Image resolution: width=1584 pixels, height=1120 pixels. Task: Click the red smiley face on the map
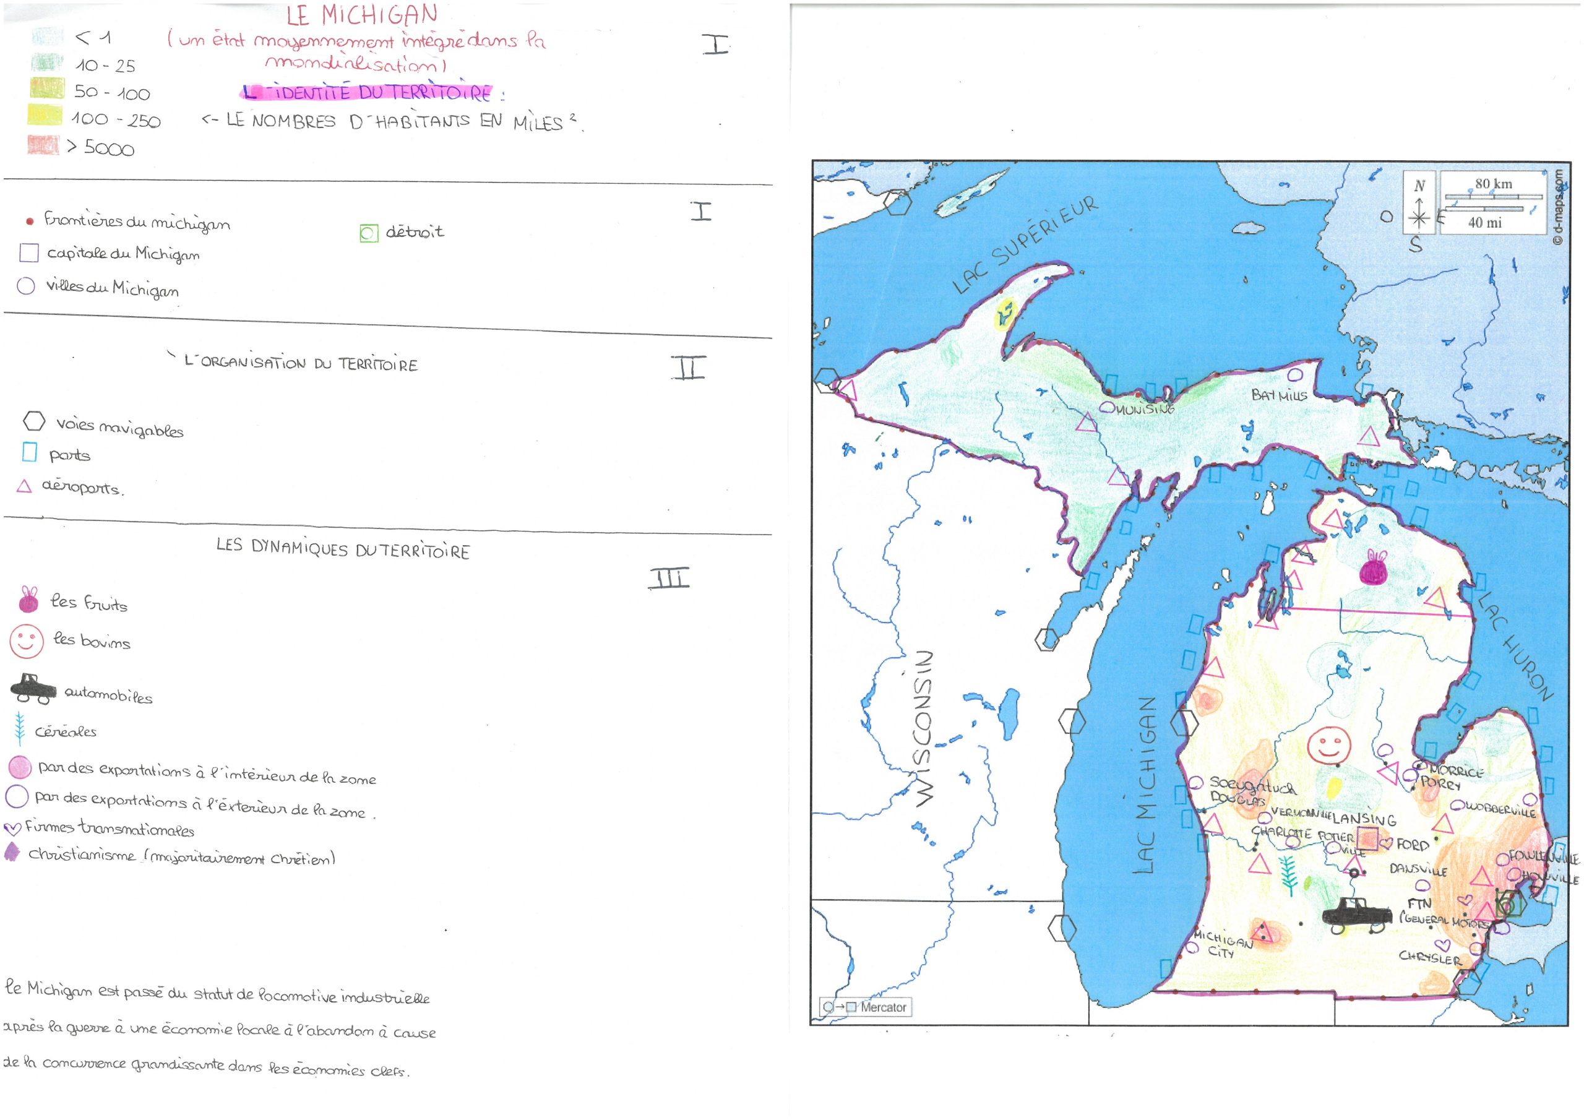[x=1328, y=745]
